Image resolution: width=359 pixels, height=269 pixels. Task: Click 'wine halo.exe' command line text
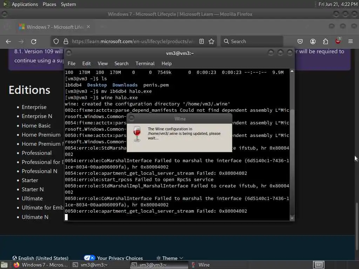click(120, 97)
